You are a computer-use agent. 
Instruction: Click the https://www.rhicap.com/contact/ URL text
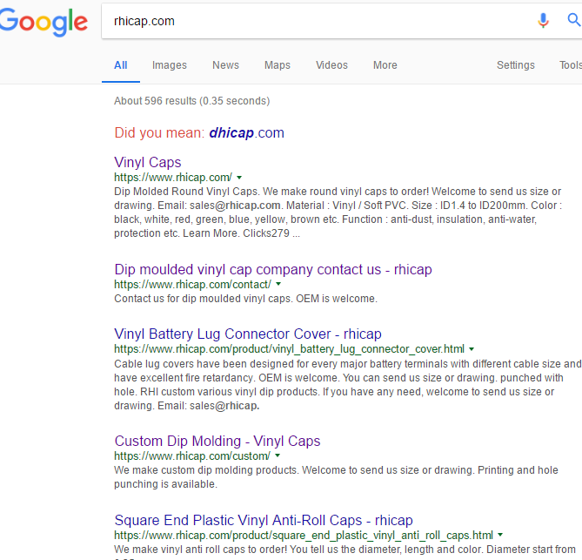click(192, 285)
